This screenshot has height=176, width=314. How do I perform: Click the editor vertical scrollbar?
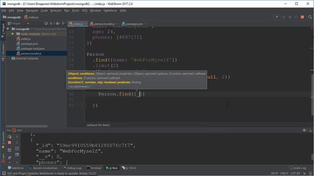tap(313, 95)
